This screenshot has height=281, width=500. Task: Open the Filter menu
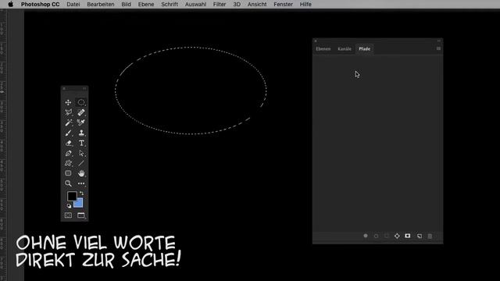pos(220,5)
